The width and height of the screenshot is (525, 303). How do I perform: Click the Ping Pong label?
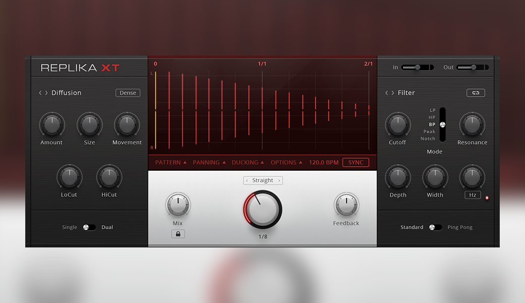[x=460, y=227]
